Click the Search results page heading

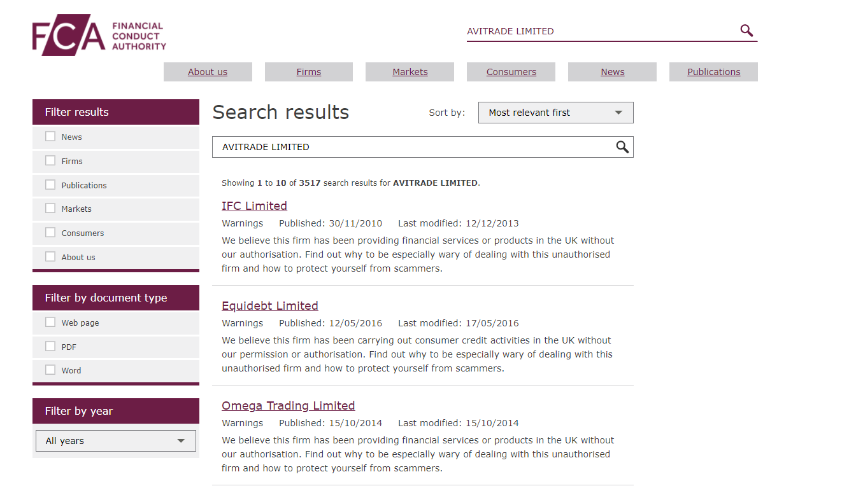pyautogui.click(x=281, y=113)
